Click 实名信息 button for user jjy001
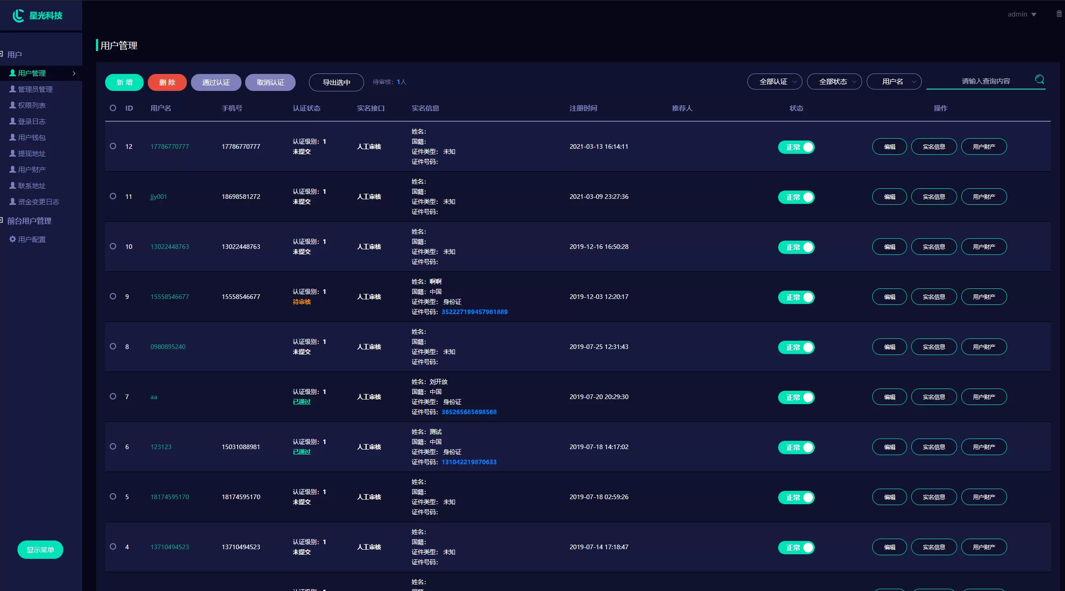 pos(934,197)
